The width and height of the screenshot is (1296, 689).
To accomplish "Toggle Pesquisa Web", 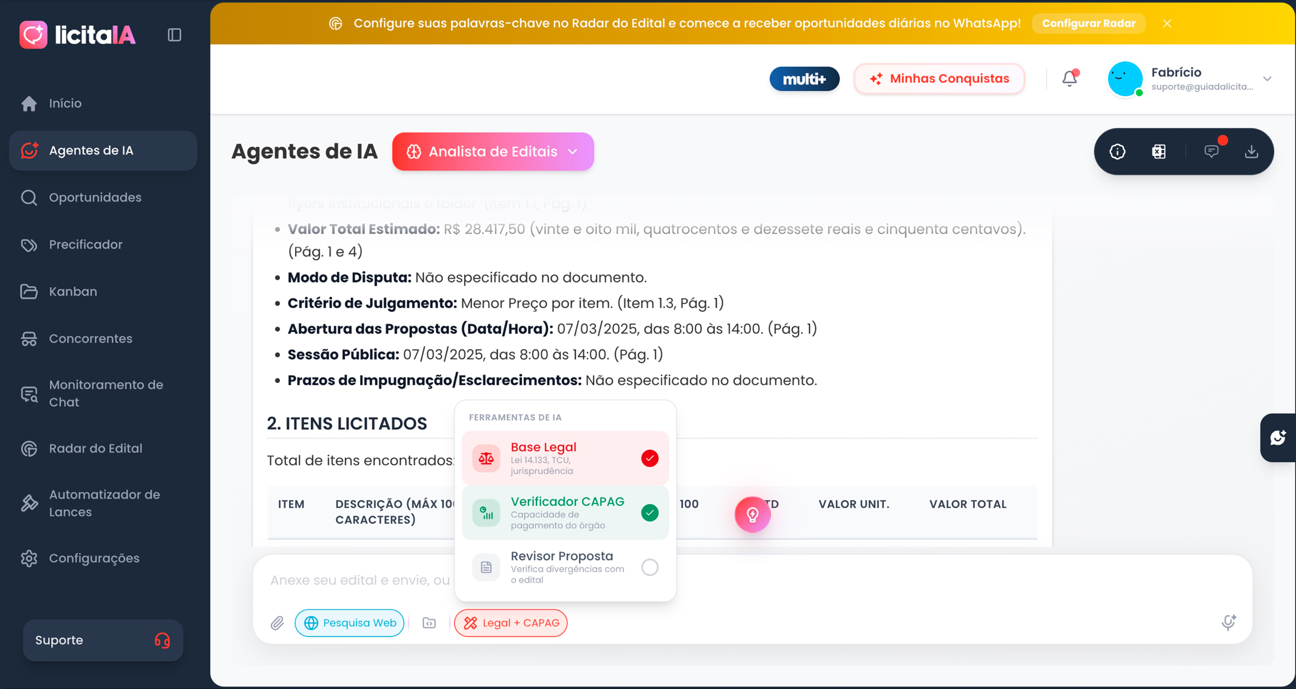I will click(349, 623).
